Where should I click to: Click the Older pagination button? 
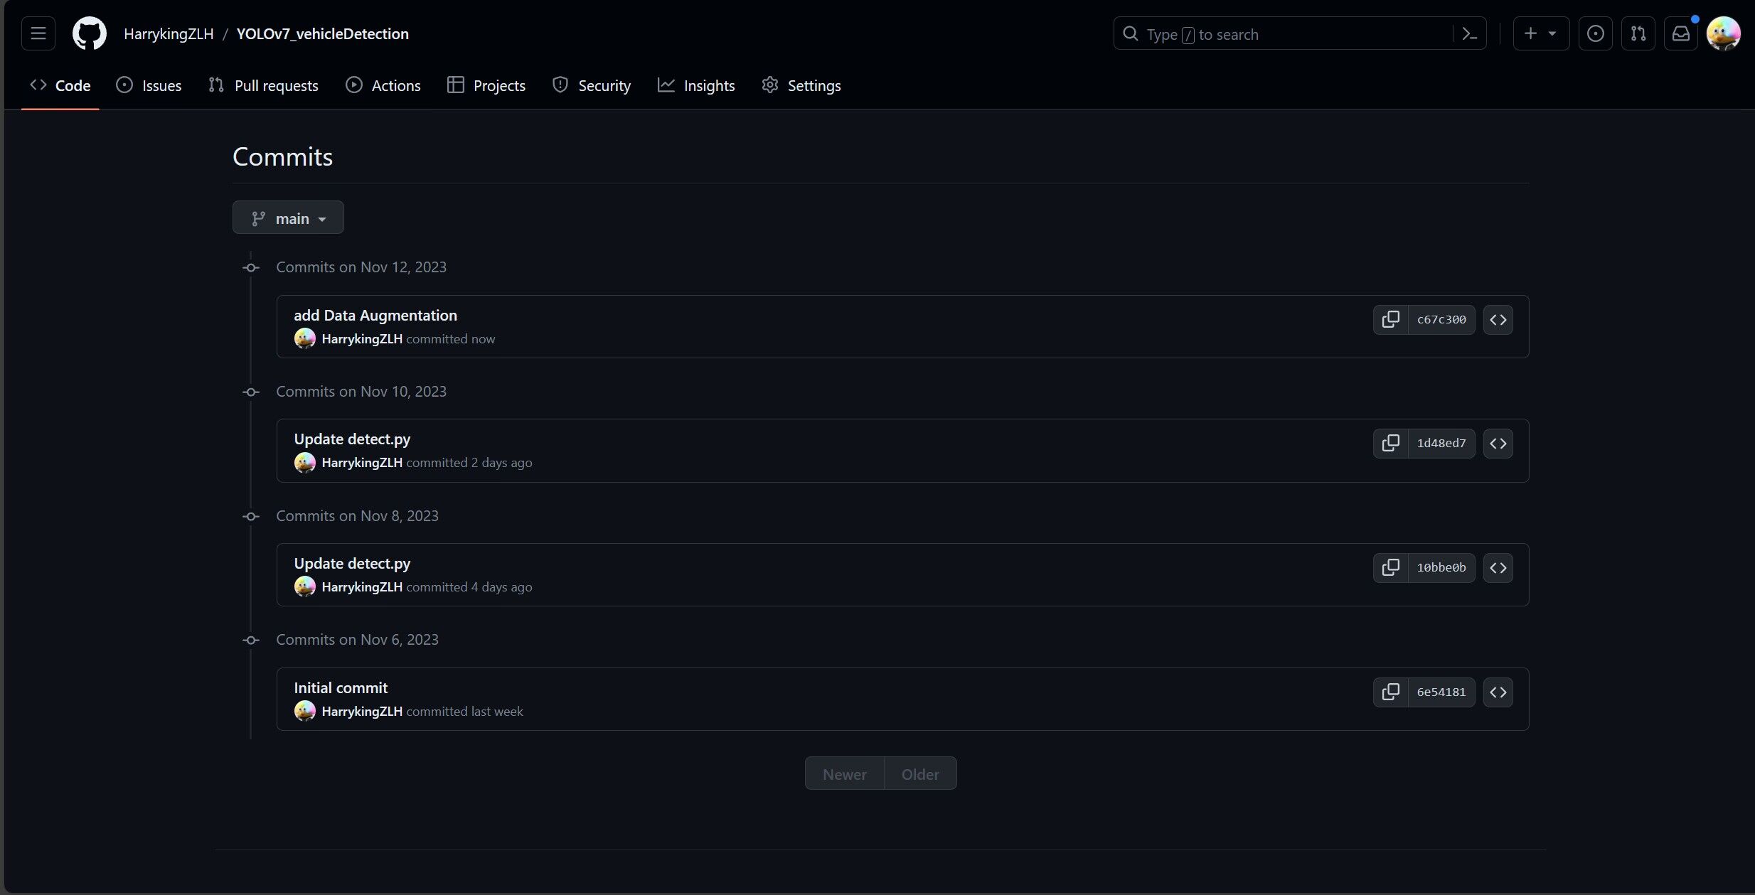[920, 774]
